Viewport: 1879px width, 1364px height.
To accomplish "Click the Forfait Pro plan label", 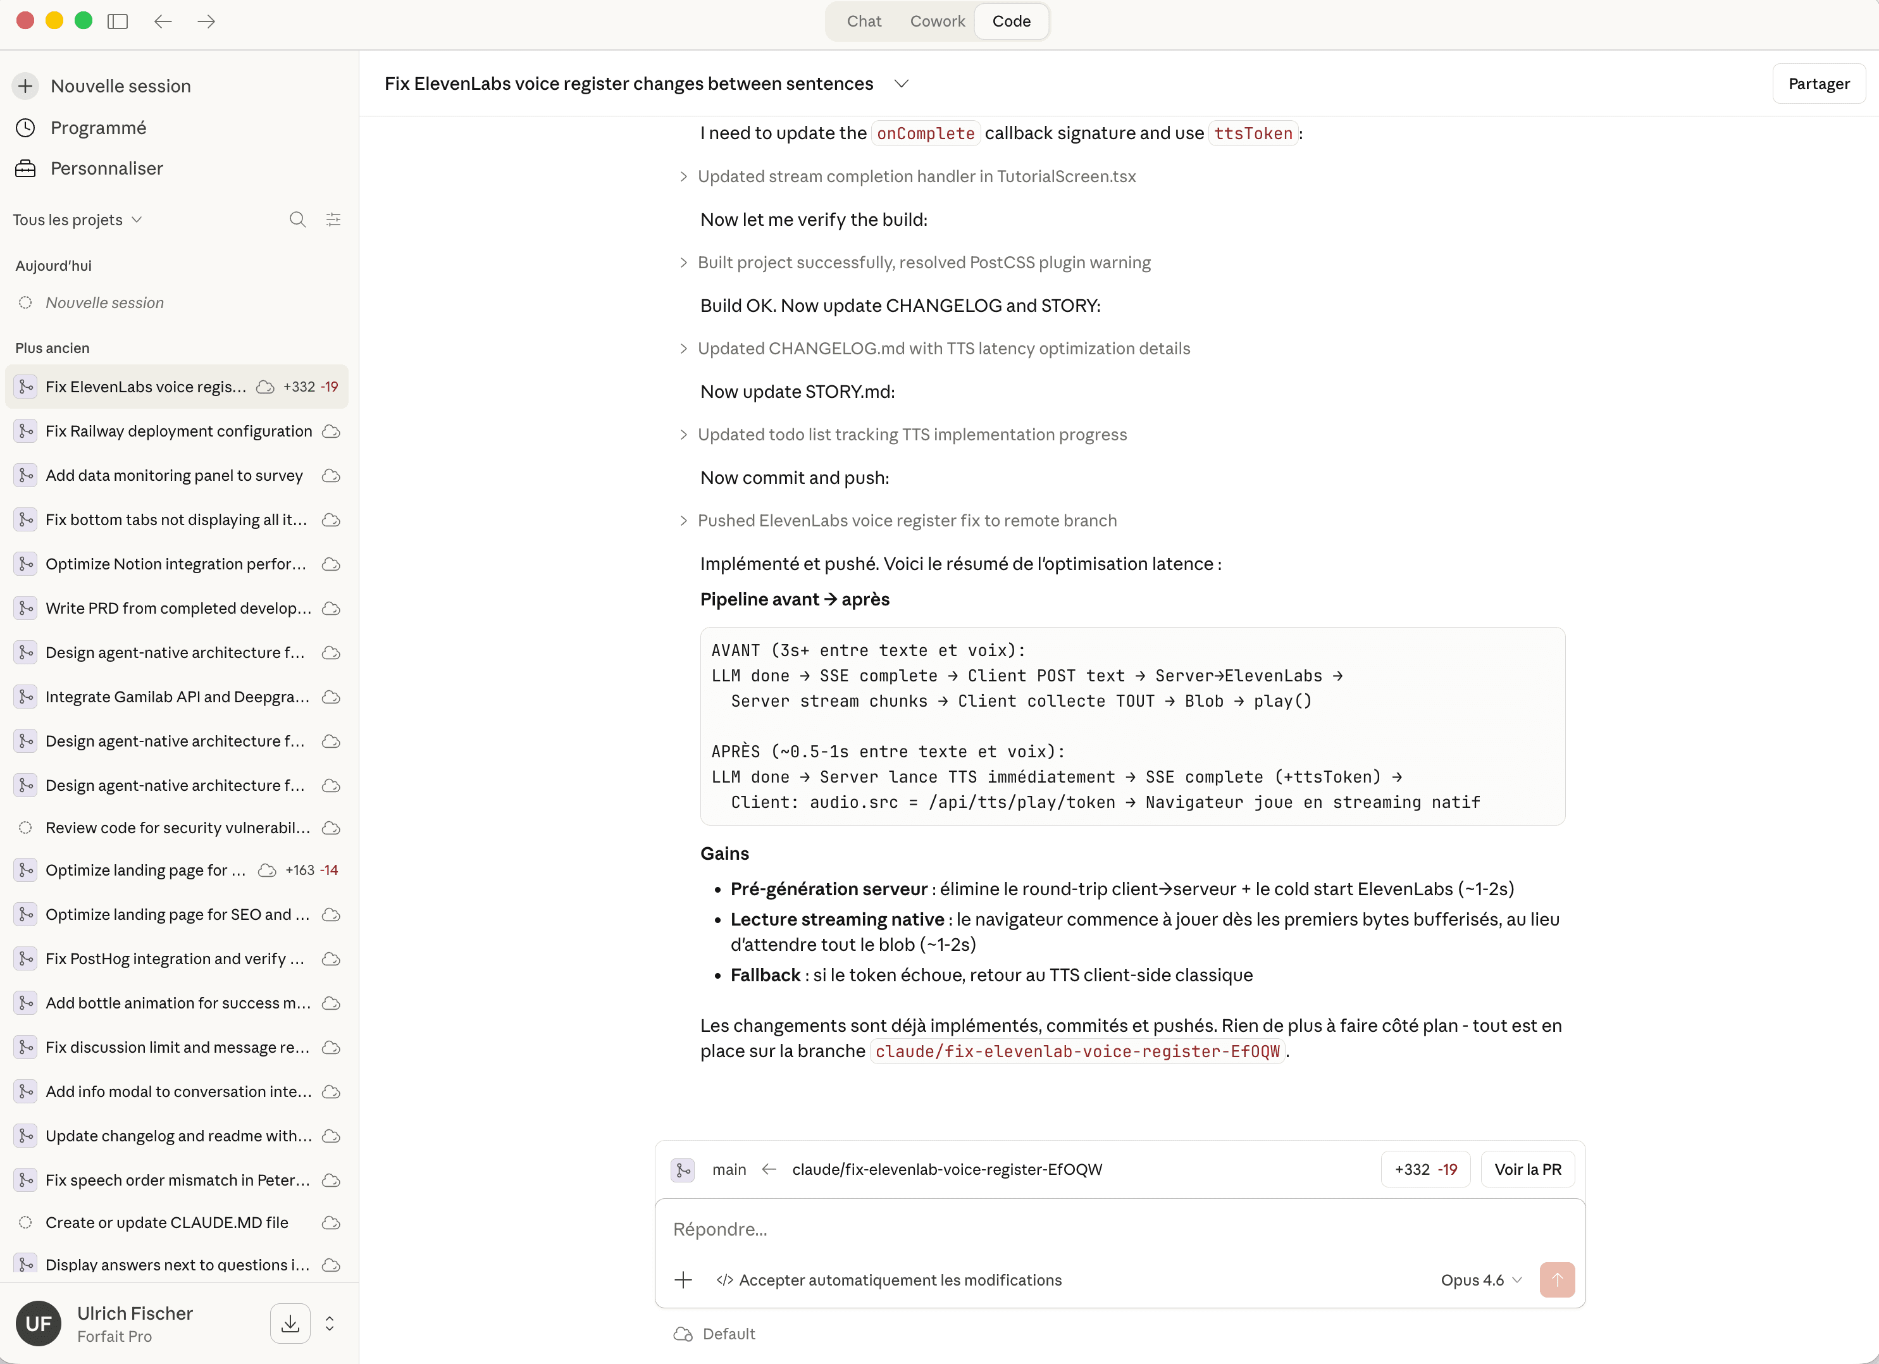I will tap(115, 1336).
